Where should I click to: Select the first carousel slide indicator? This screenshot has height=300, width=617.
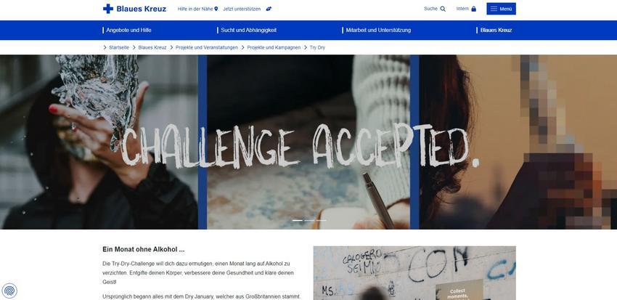tap(298, 221)
